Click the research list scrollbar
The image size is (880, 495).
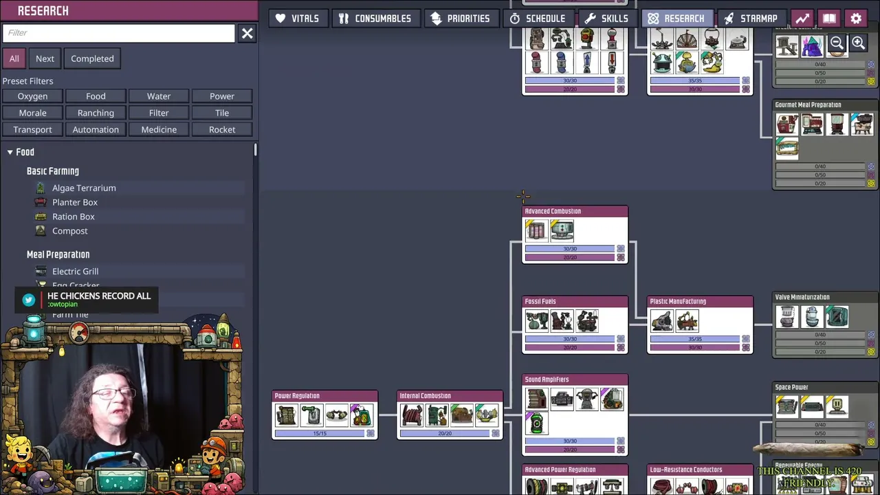click(255, 150)
